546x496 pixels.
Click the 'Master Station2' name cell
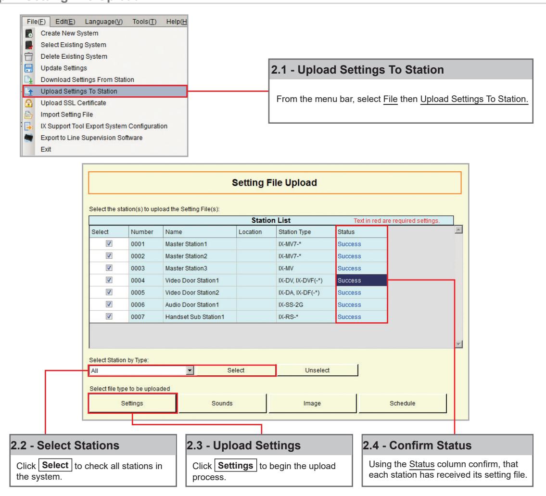pos(200,256)
